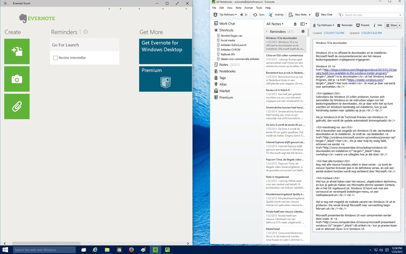
Task: Open the Reminders gear settings
Action: 302,31
